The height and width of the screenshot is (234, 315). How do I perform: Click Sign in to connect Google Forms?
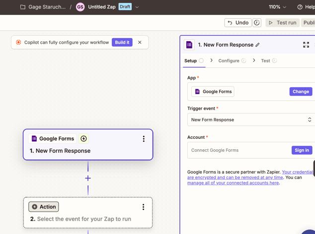coord(301,150)
